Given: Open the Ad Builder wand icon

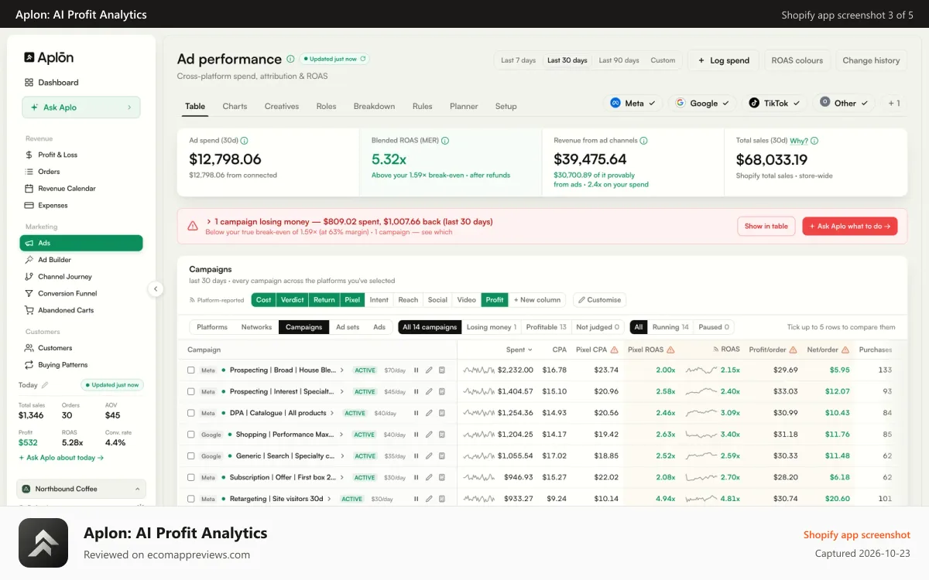Looking at the screenshot, I should 29,260.
